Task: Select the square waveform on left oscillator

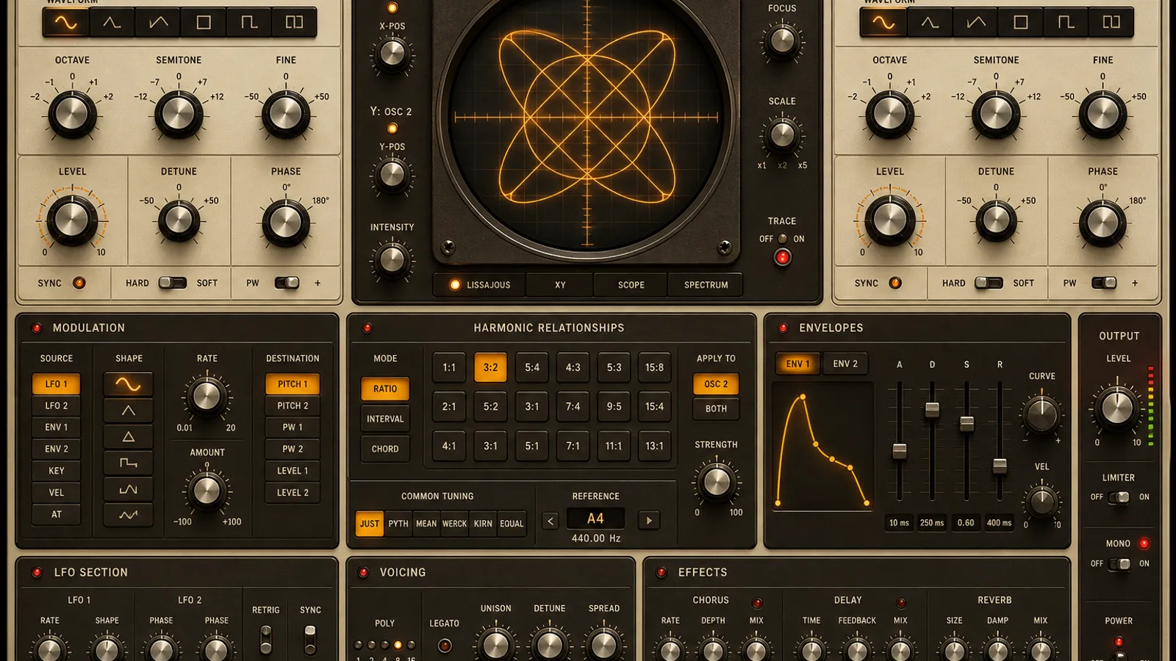Action: [204, 22]
